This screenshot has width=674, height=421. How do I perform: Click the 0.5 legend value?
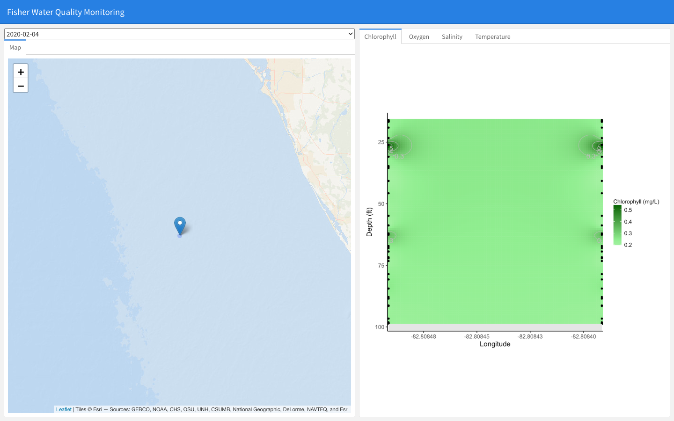point(628,210)
